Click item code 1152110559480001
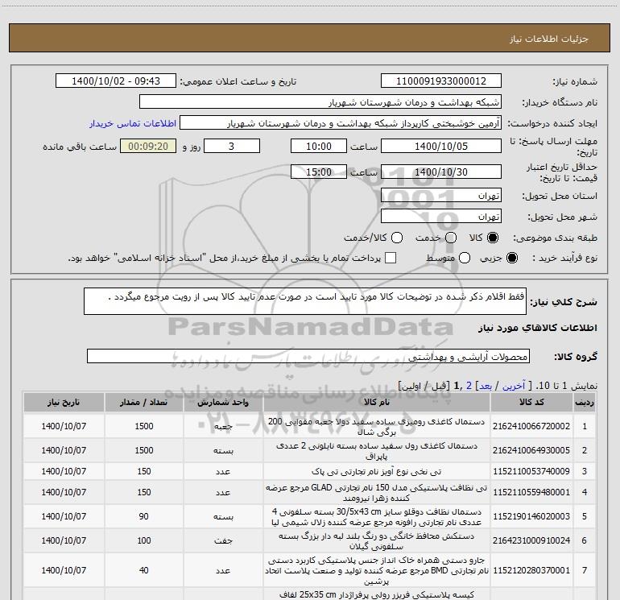620x600 pixels. click(531, 492)
